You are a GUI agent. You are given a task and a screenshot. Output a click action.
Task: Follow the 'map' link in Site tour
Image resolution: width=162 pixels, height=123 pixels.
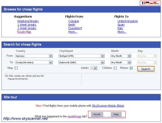[78, 117]
